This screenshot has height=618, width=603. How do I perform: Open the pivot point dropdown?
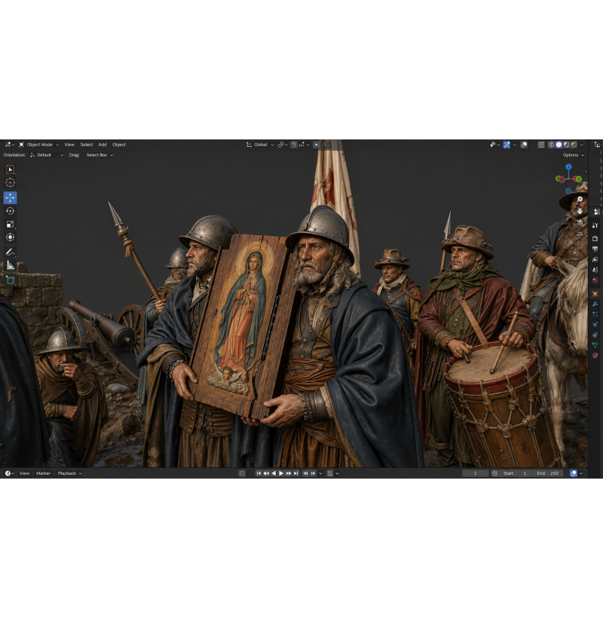coord(283,145)
